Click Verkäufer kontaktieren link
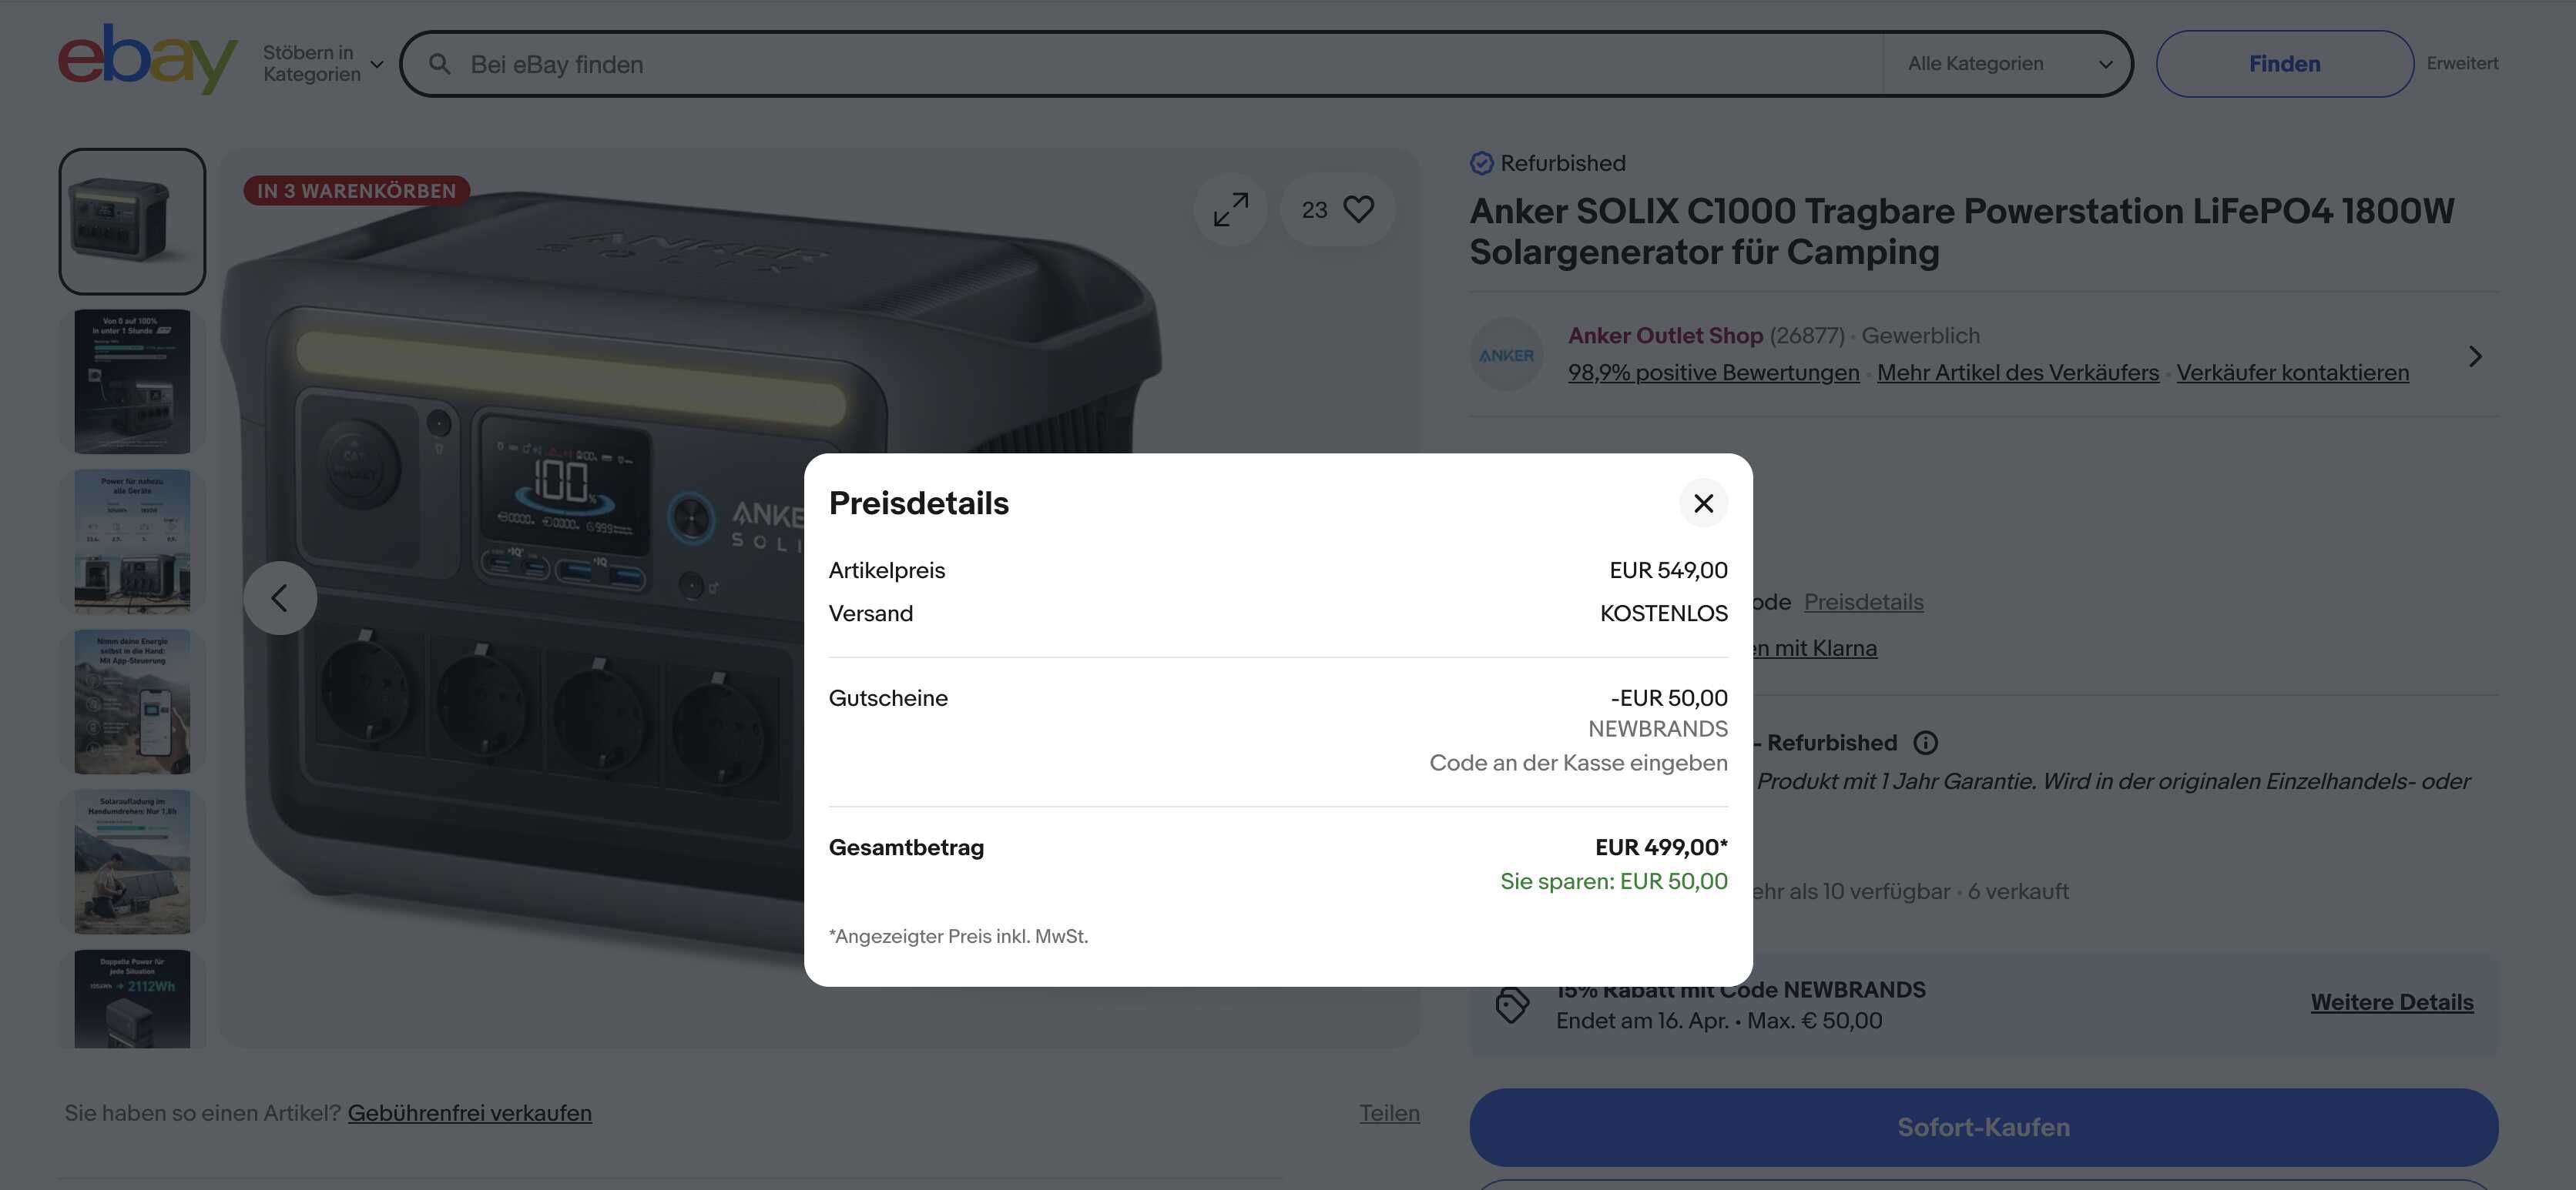Screen dimensions: 2576x1190 (2292, 373)
